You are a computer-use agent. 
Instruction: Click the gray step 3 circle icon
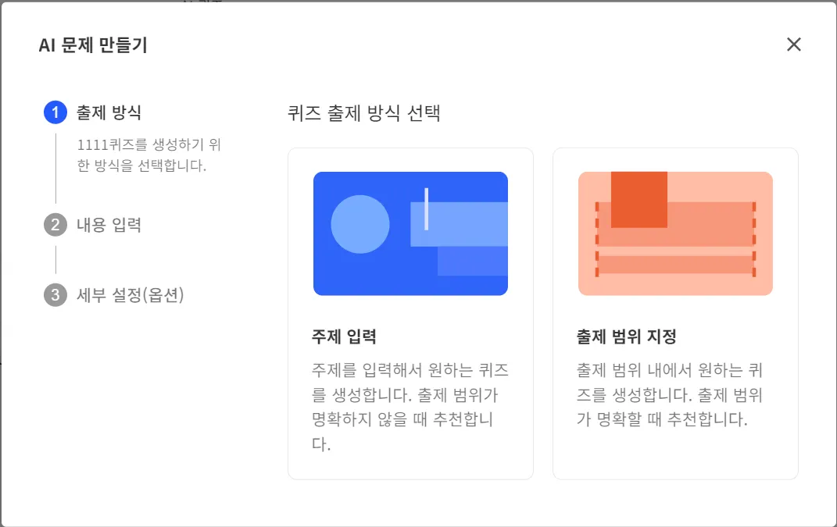tap(55, 295)
